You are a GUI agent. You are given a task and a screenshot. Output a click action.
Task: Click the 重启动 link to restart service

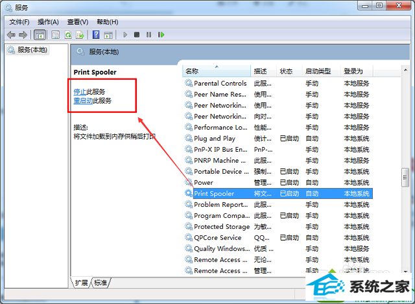click(x=83, y=100)
